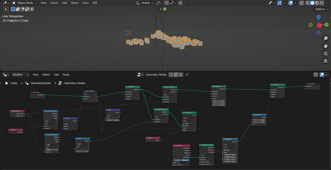Viewport: 331px width, 170px height.
Task: Choose the intersect selection mode icon
Action: 32,9
